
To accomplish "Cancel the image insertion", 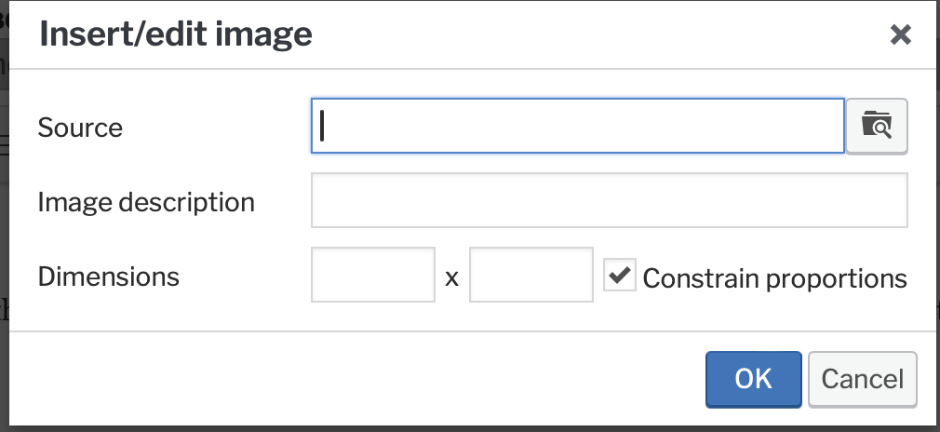I will tap(862, 379).
